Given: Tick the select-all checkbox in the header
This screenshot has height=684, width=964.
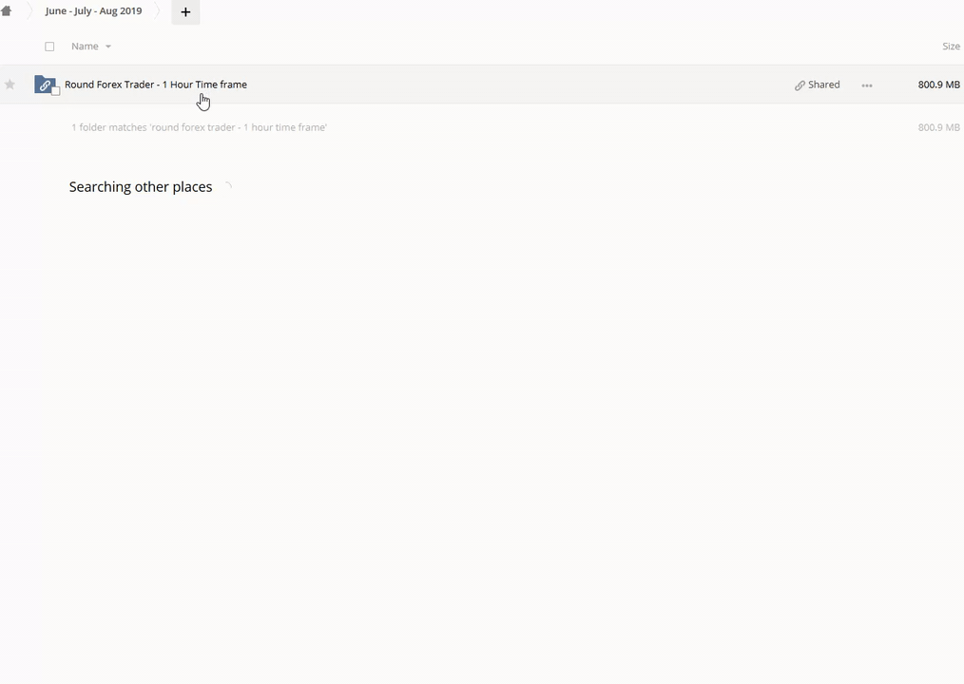Looking at the screenshot, I should pyautogui.click(x=49, y=47).
